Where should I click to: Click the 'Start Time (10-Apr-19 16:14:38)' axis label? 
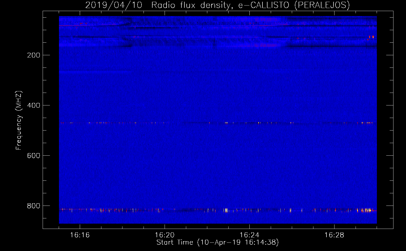click(x=218, y=242)
